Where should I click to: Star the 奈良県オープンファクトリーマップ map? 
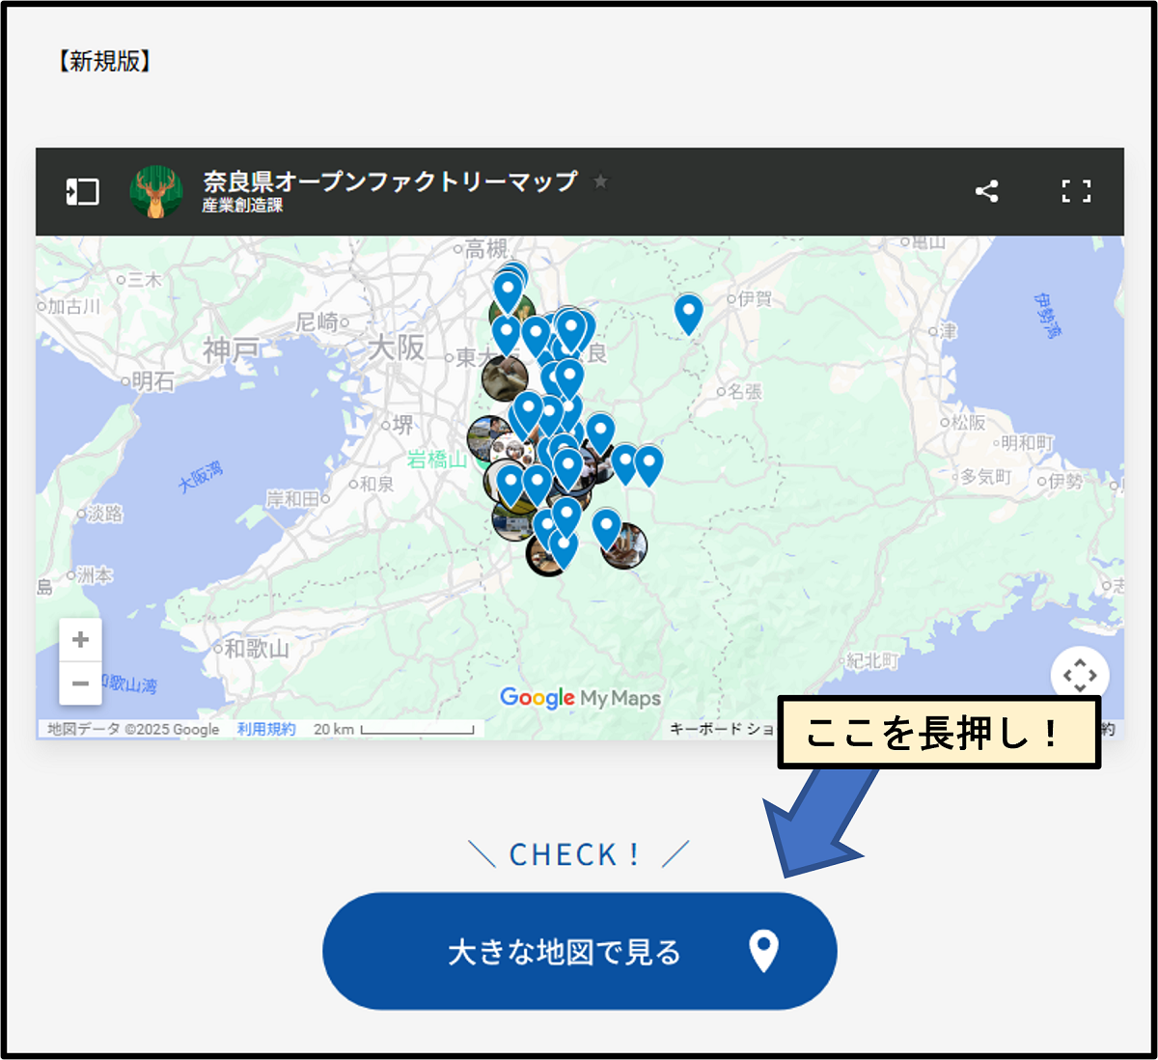click(600, 182)
